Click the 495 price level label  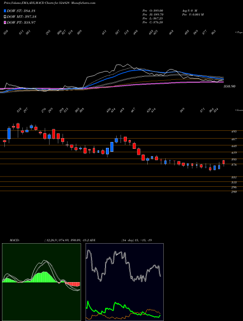234,131
